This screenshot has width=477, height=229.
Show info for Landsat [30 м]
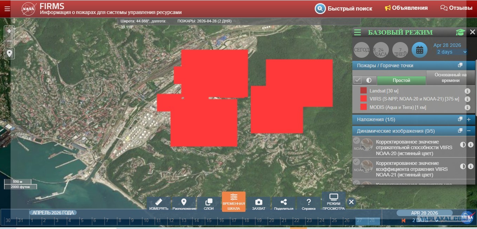point(467,91)
